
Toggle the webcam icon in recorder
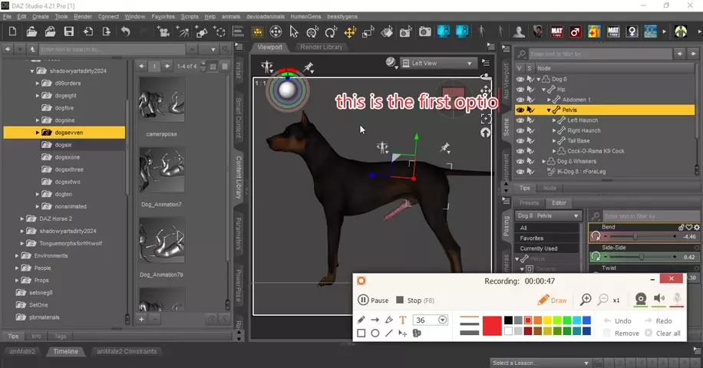coord(640,300)
